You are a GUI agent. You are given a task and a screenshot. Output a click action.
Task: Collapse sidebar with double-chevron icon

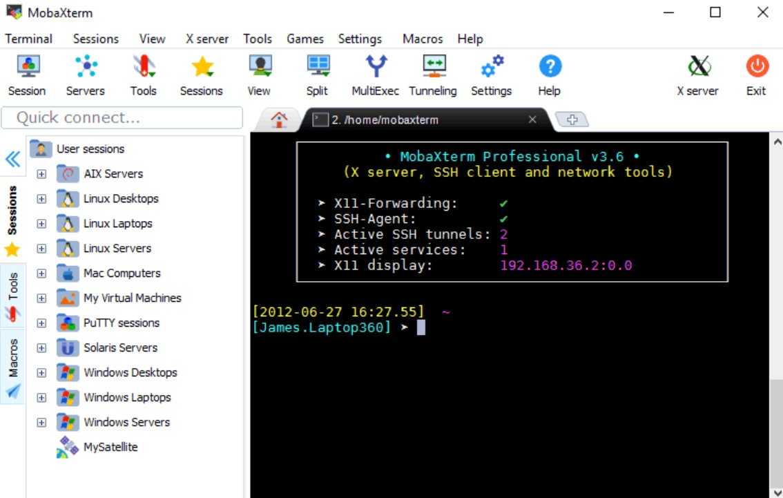[x=12, y=160]
